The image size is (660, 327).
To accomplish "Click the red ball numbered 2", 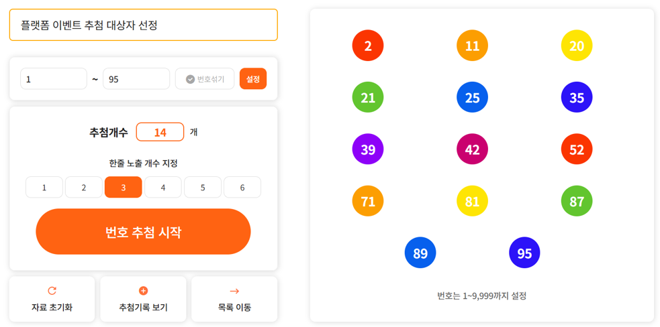I will tap(368, 46).
